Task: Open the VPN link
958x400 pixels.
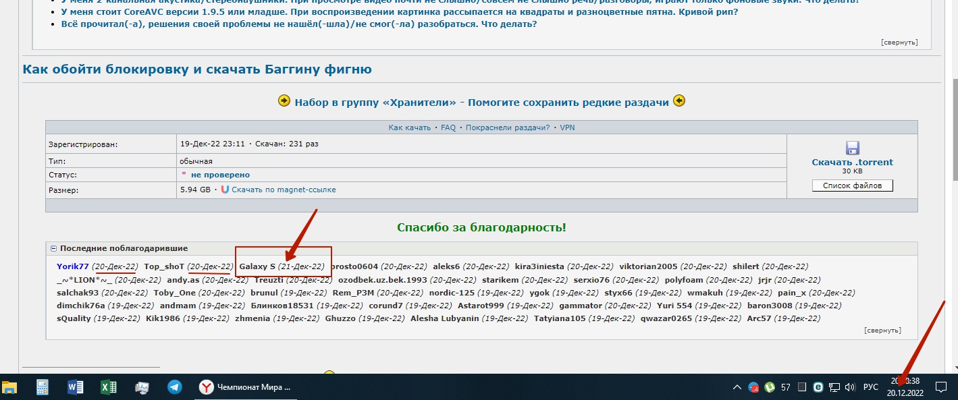Action: point(567,127)
